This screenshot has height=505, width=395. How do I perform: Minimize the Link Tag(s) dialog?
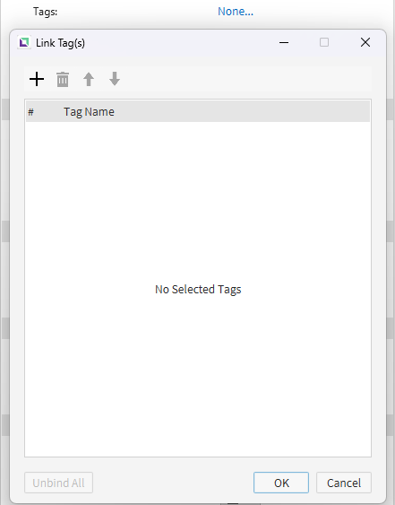[284, 42]
